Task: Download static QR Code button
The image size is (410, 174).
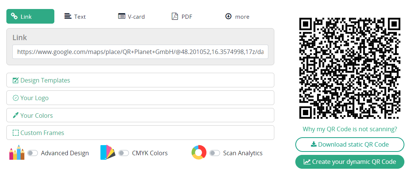Action: pos(350,144)
